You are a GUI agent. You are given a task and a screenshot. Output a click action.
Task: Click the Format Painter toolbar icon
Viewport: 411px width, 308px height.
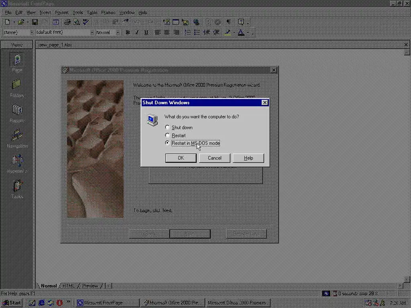click(x=126, y=22)
